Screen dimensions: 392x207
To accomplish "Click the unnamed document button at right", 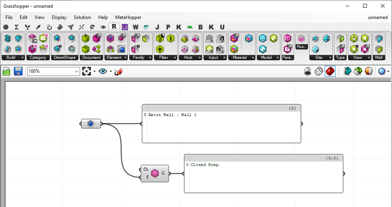I will click(377, 17).
